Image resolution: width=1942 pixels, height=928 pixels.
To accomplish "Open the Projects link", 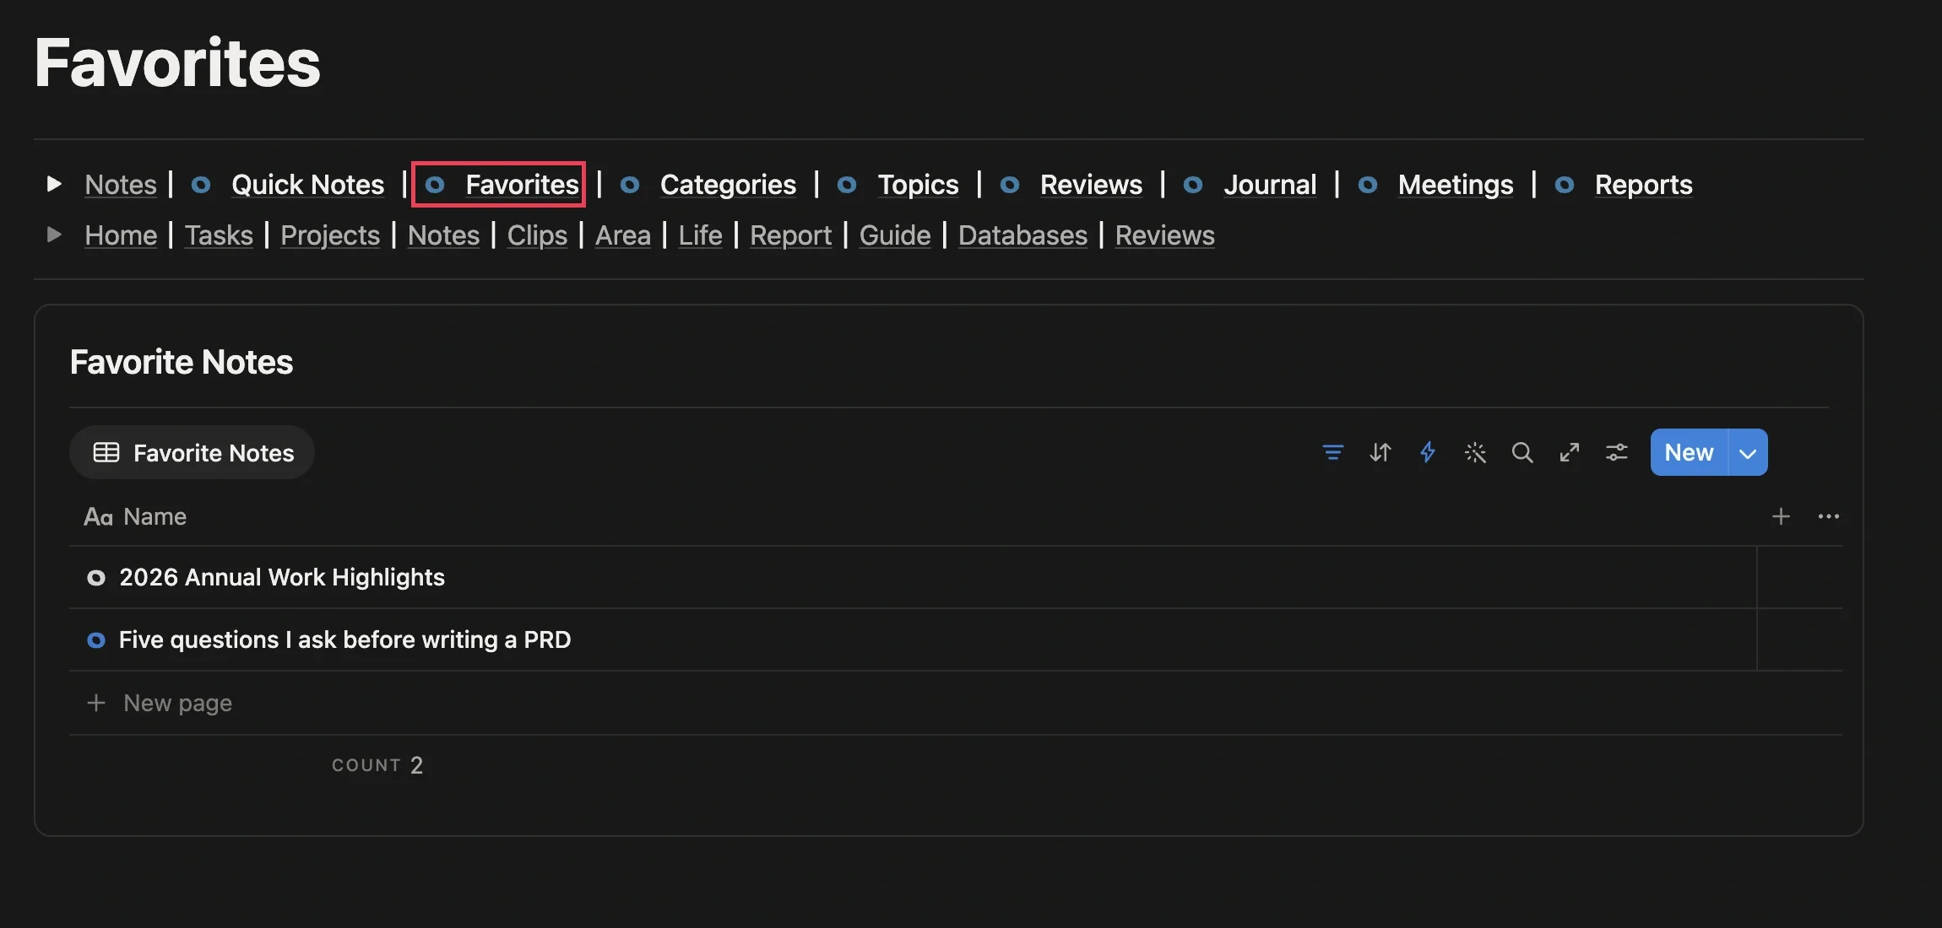I will (330, 235).
